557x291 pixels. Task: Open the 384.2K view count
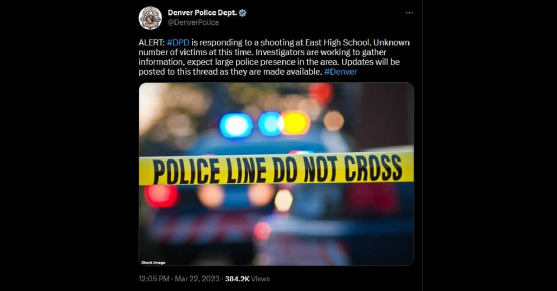[x=238, y=279]
